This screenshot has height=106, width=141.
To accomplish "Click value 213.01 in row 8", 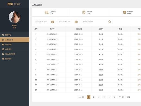I will click(120, 70).
